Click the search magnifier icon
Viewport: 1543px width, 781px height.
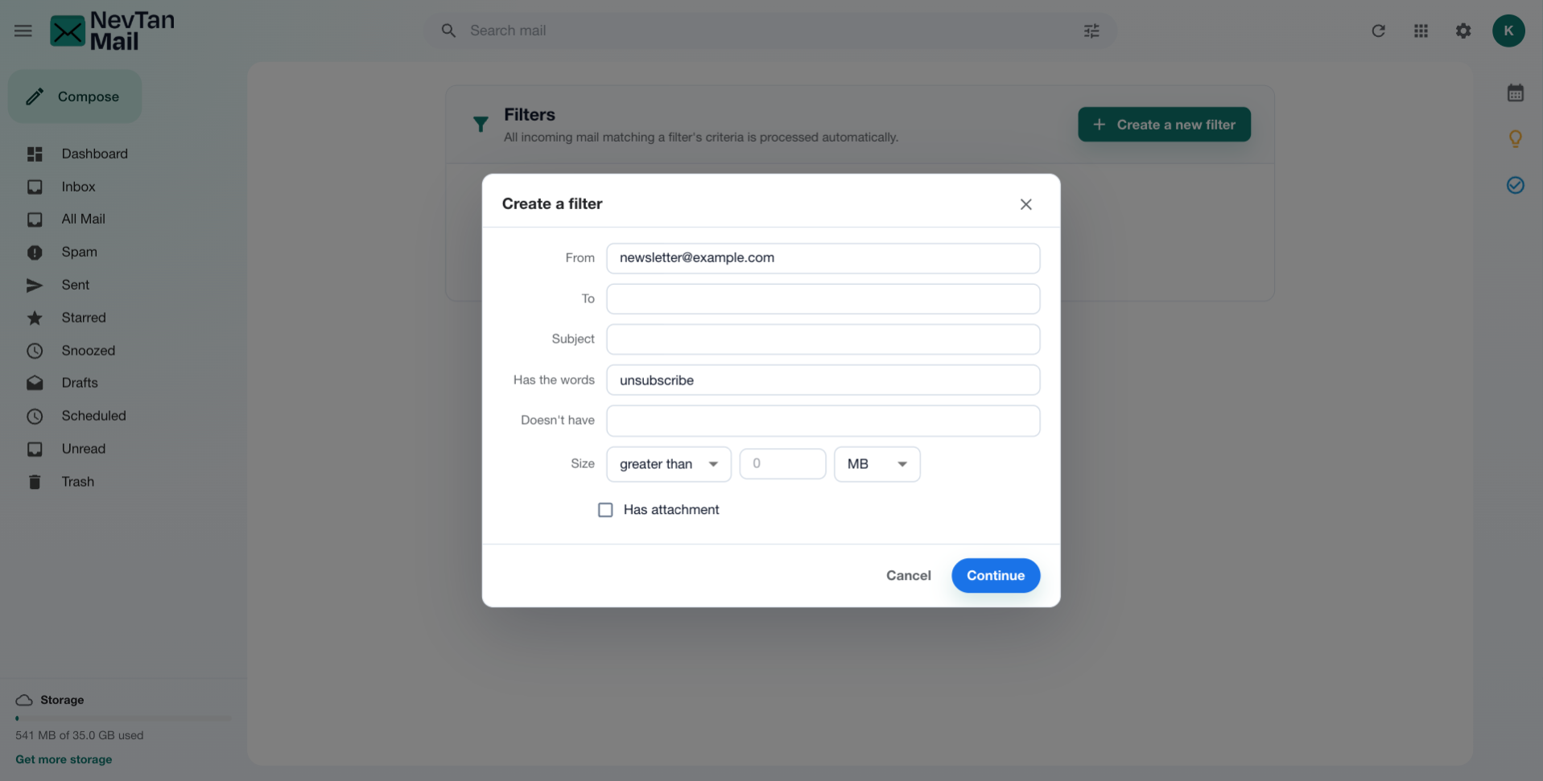[x=448, y=31]
